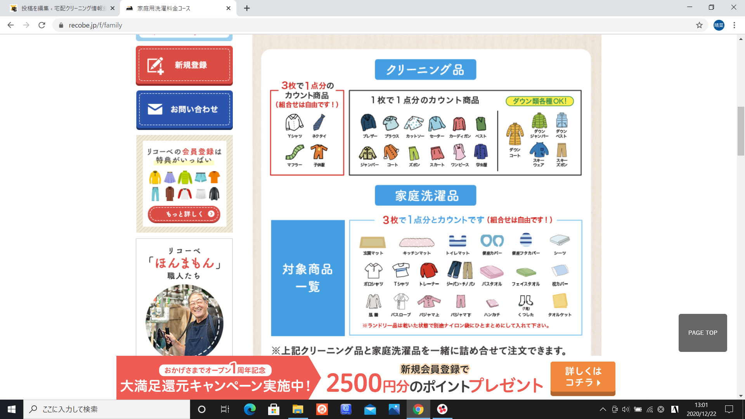Click the vertical scrollbar thumb
The height and width of the screenshot is (419, 745).
coord(741,131)
